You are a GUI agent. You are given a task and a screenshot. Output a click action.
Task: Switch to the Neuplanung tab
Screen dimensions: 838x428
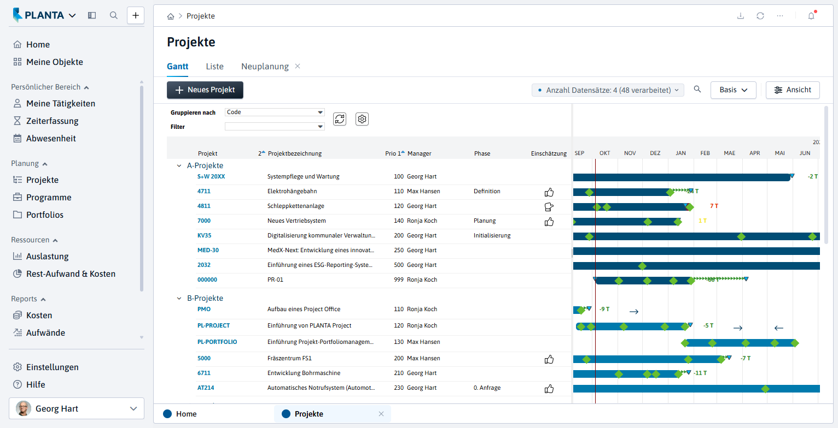pos(265,66)
